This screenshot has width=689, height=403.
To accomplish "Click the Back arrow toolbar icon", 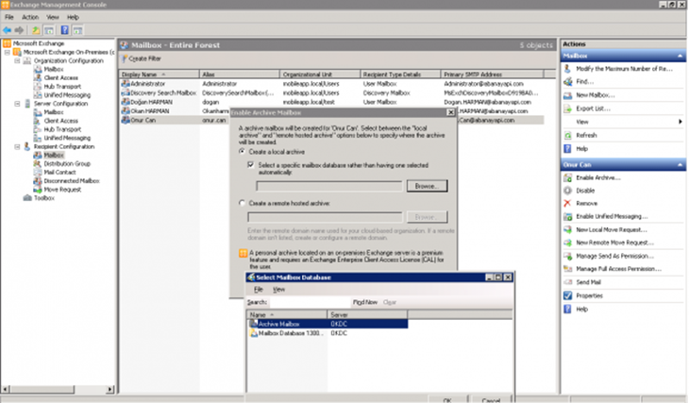I will click(7, 30).
